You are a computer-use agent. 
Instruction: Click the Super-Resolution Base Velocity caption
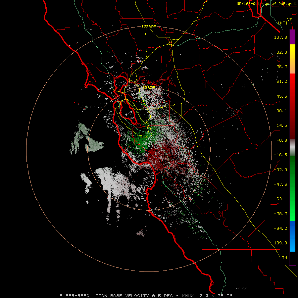pos(150,296)
